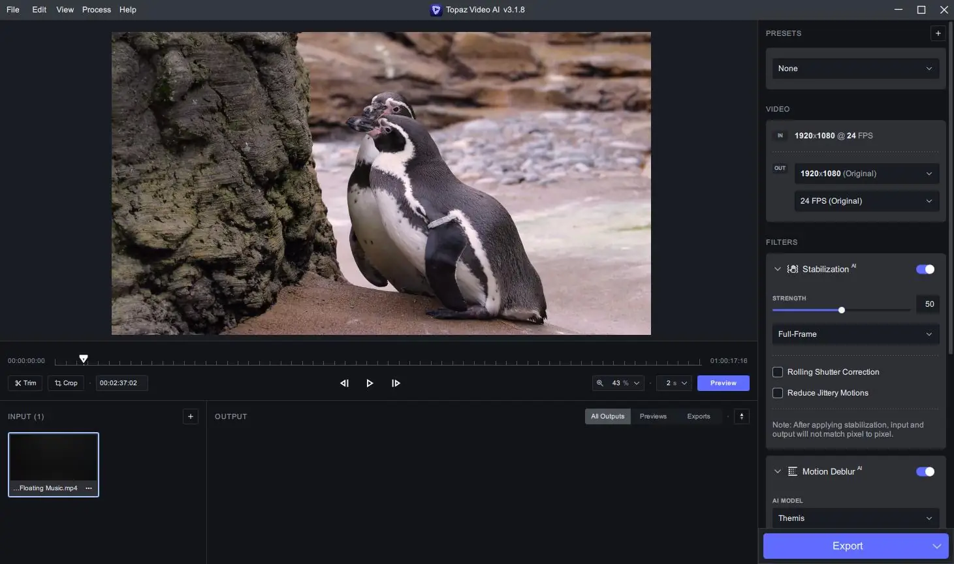The width and height of the screenshot is (954, 564).
Task: Step forward one frame
Action: tap(396, 383)
